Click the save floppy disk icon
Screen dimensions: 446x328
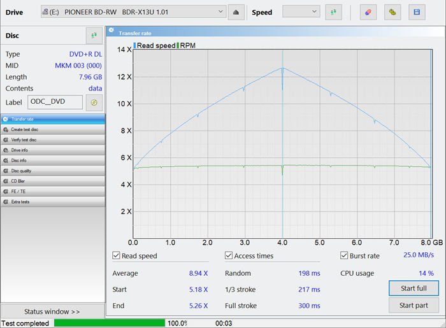[x=417, y=12]
